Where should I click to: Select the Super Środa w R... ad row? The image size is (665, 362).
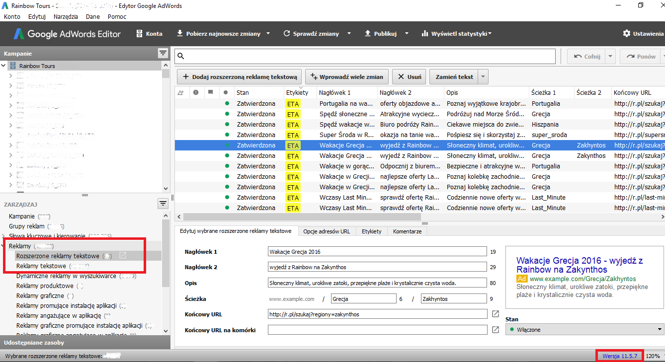pyautogui.click(x=419, y=135)
